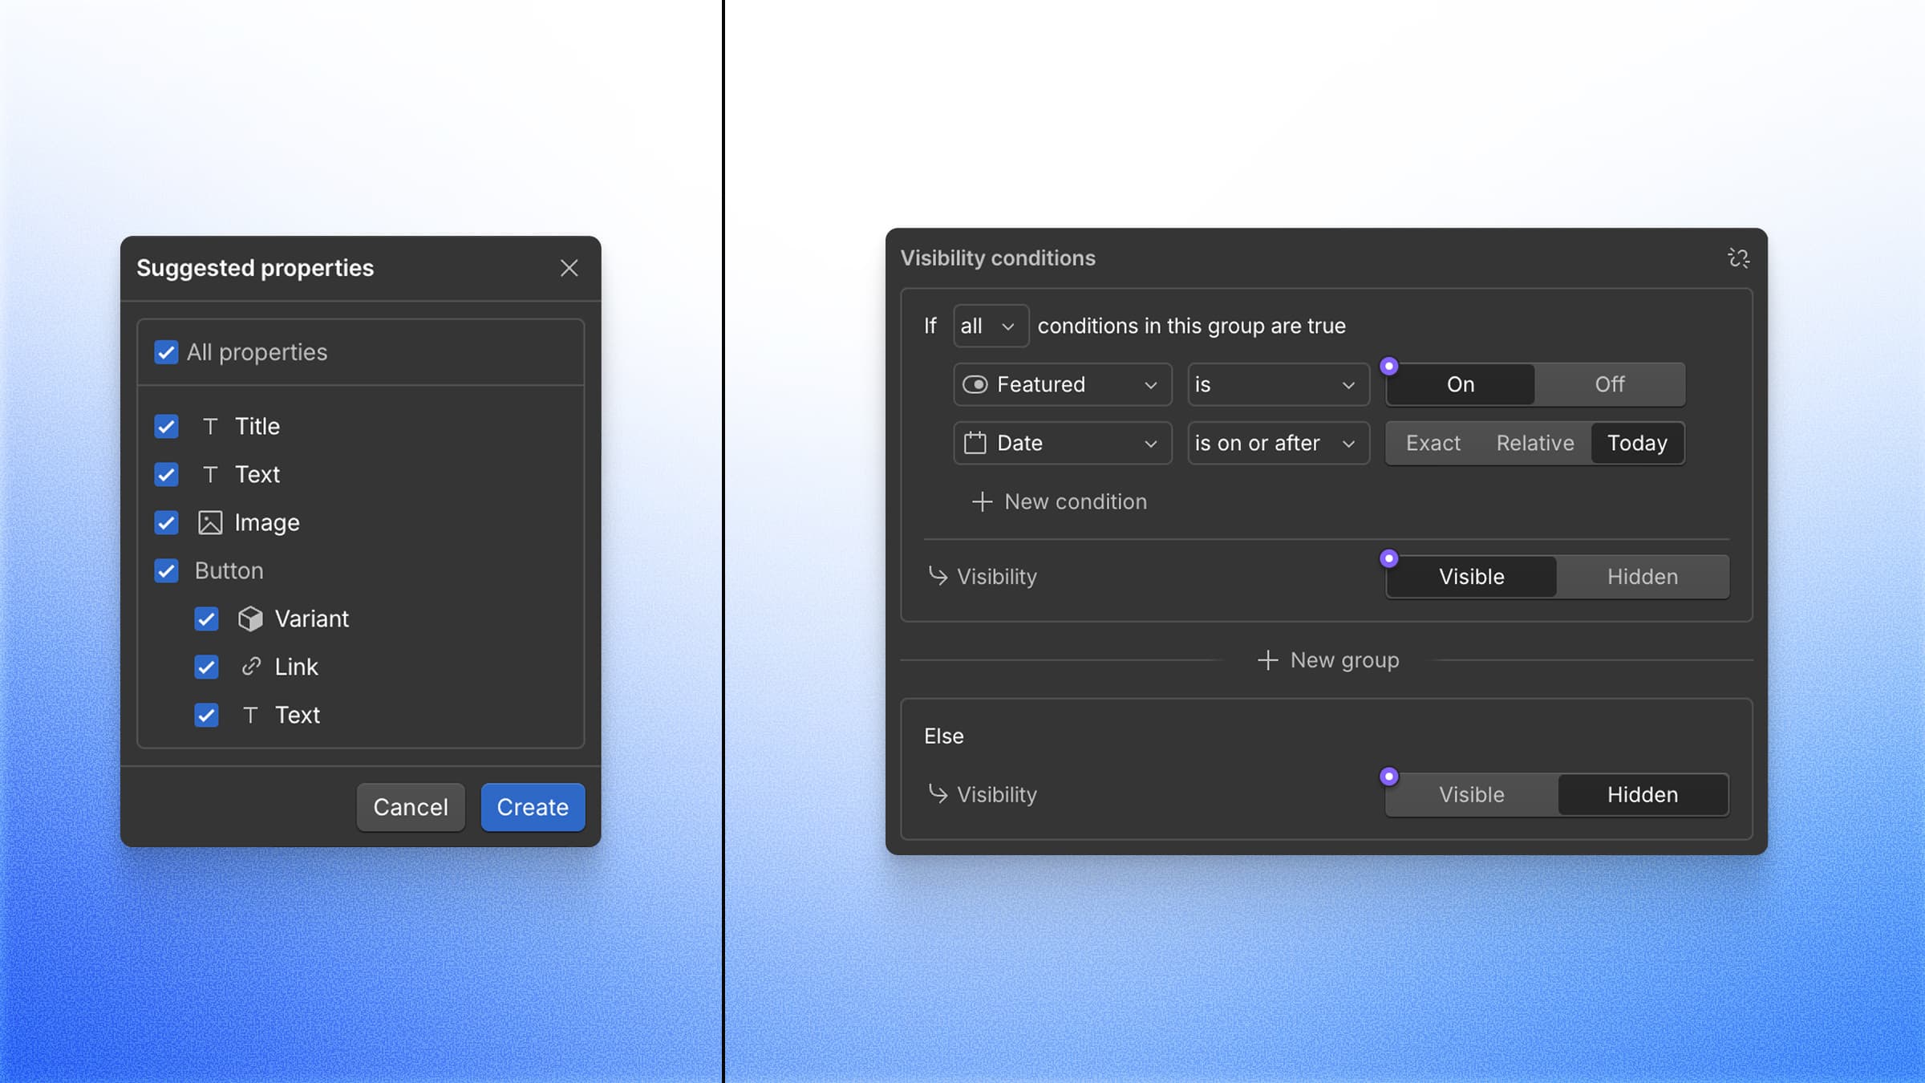Switch to Exact date mode
The height and width of the screenshot is (1083, 1925).
[x=1432, y=443]
